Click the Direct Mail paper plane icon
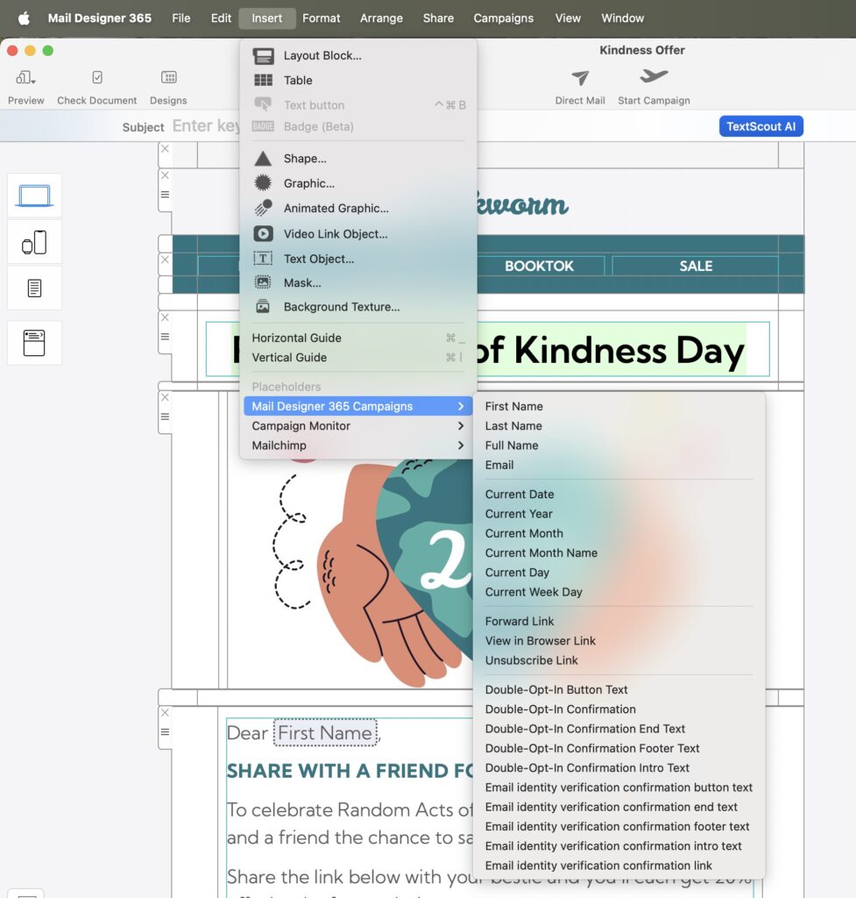Screen dimensions: 856x898 [x=580, y=77]
